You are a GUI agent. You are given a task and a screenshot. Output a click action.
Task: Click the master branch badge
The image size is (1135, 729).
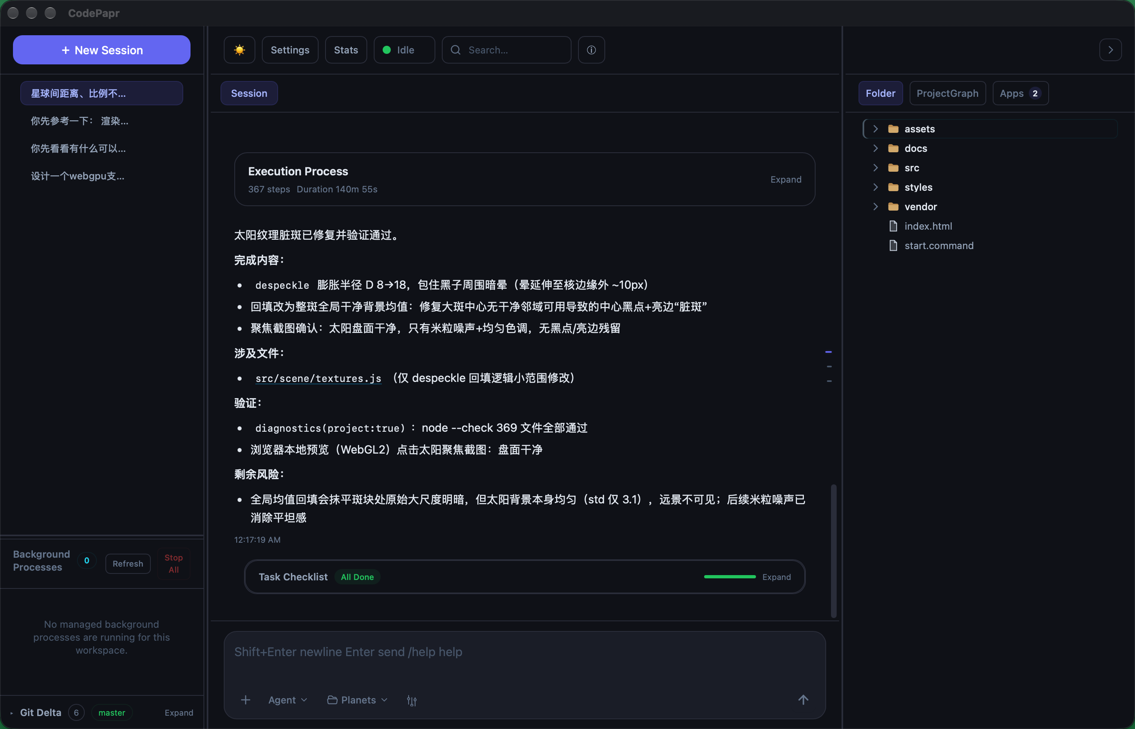click(111, 712)
